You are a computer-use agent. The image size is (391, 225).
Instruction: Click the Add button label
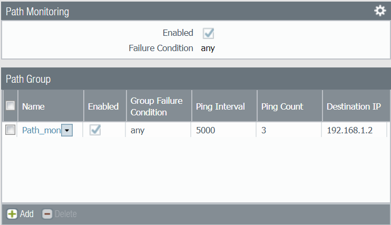click(27, 214)
